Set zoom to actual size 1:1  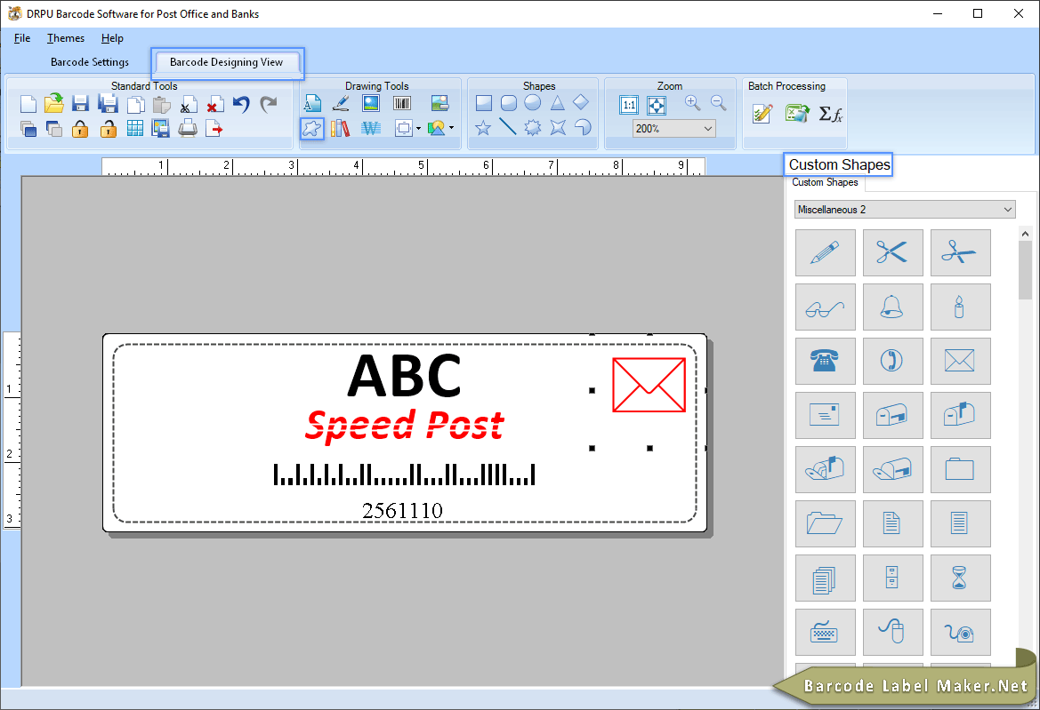coord(629,105)
